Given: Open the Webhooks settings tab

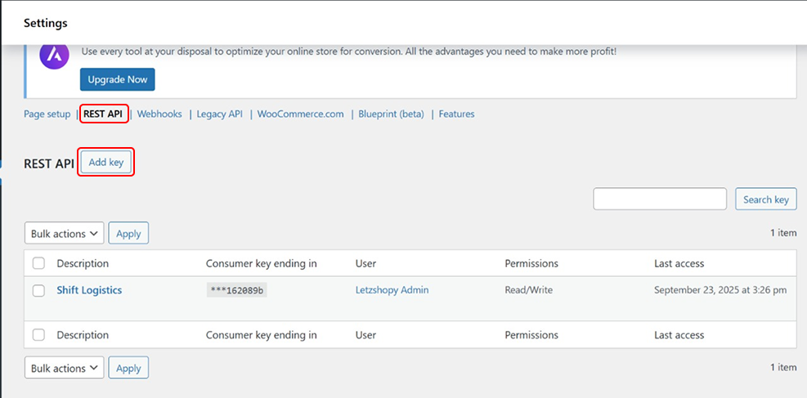Looking at the screenshot, I should 159,114.
